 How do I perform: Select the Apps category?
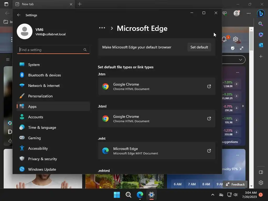click(53, 107)
